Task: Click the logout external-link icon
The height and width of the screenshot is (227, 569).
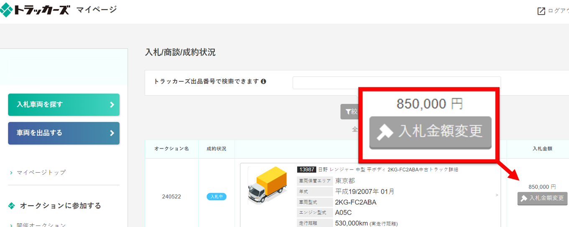Action: click(x=541, y=11)
